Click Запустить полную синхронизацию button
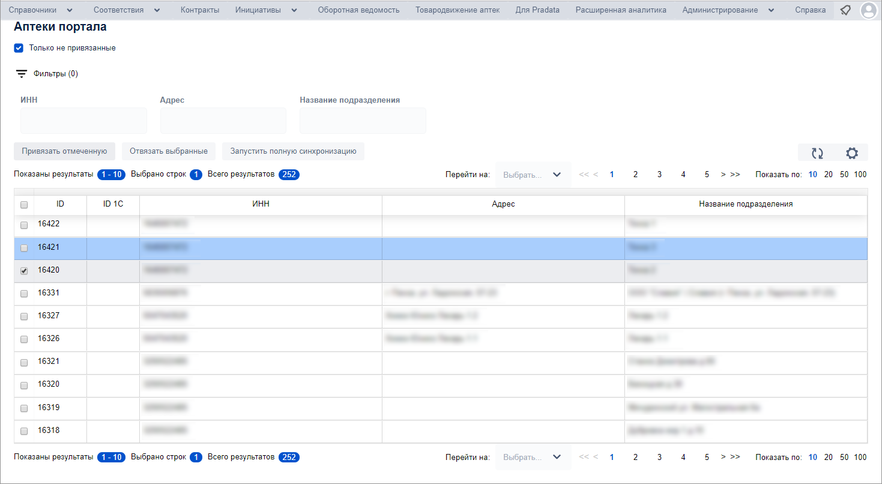Screen dimensions: 882x484 [293, 151]
